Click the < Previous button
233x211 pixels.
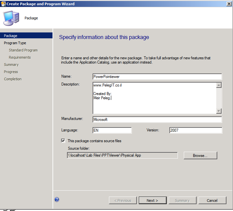click(x=123, y=201)
